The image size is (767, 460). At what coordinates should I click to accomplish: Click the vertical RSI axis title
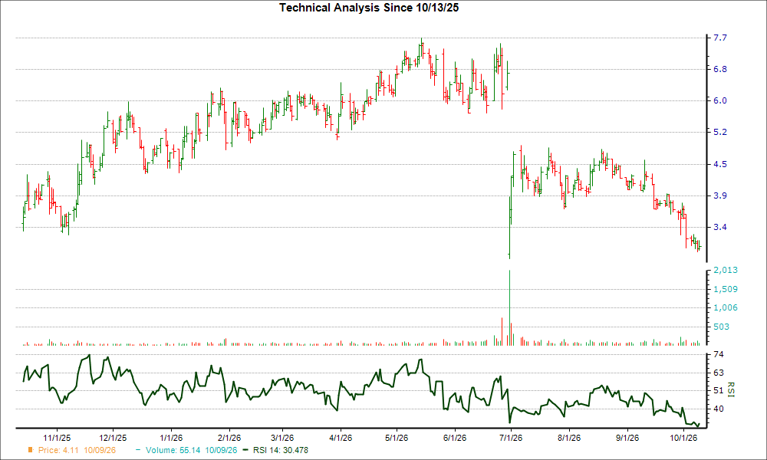click(731, 389)
